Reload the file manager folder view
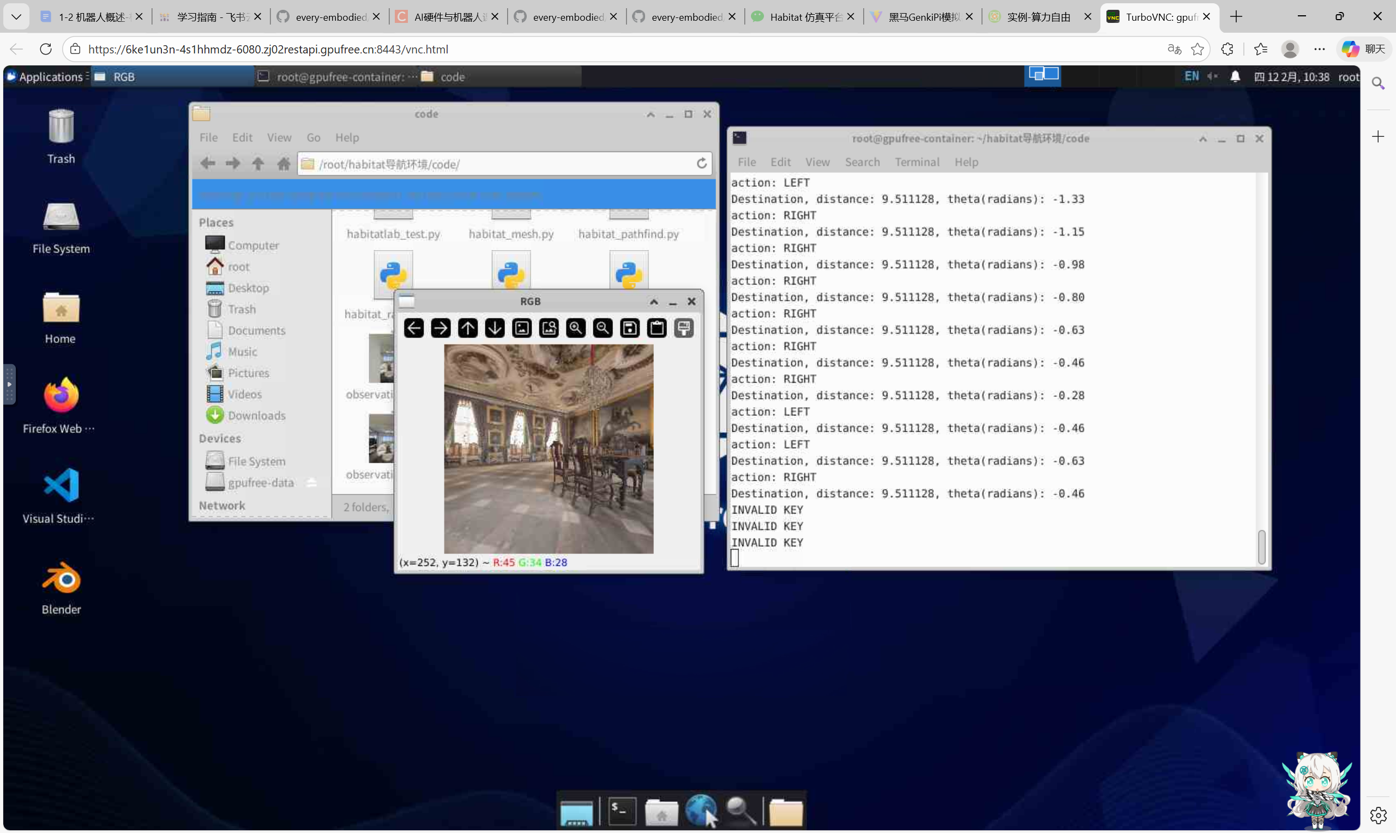 [x=702, y=164]
